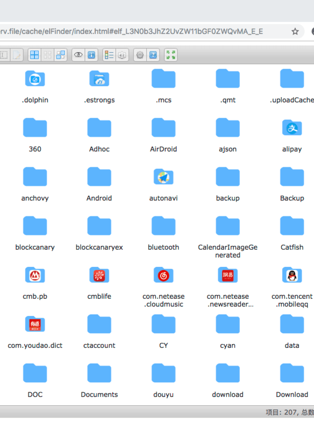
Task: Open the sort options icon
Action: point(122,55)
